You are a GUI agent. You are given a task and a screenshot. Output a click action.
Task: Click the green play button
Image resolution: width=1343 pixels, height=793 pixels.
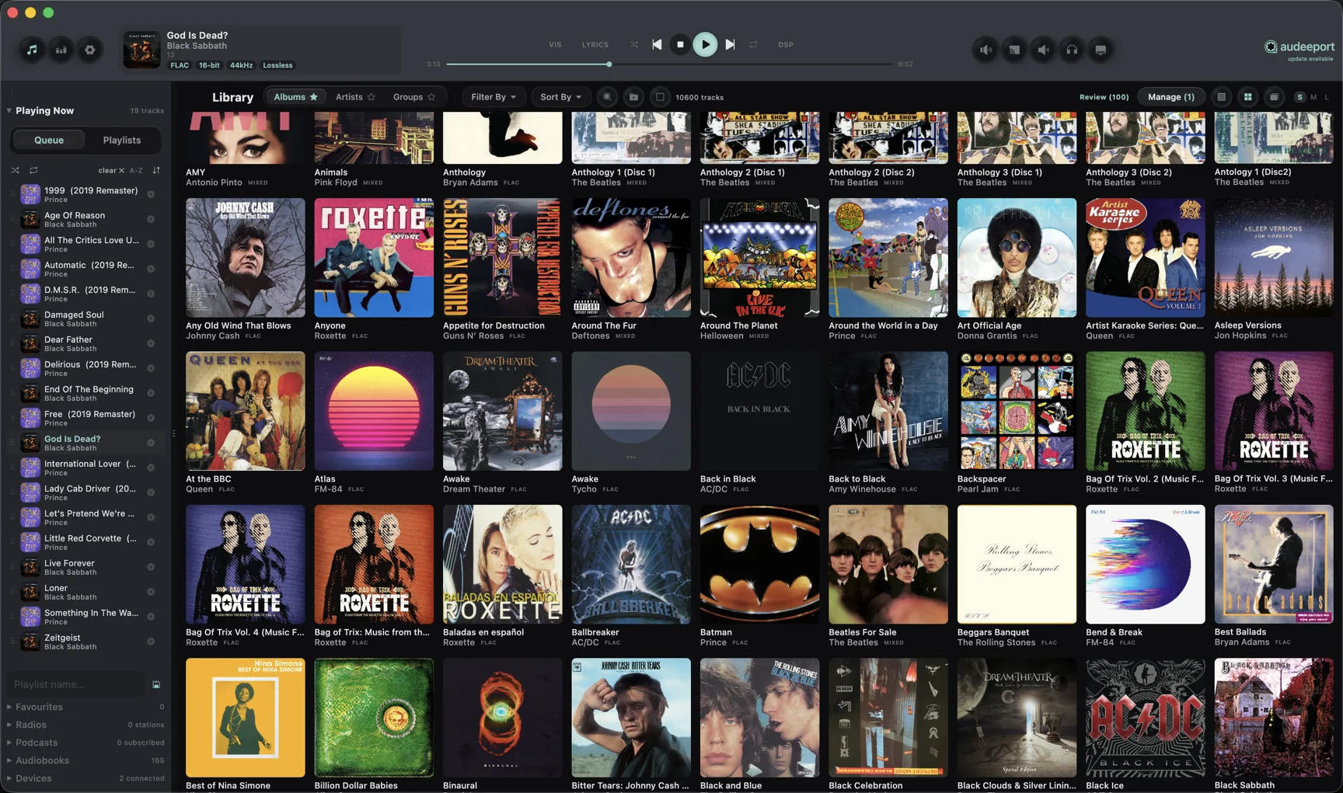coord(705,45)
